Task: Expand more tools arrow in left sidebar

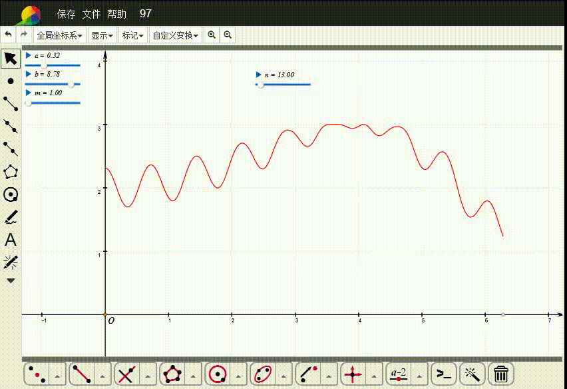Action: [x=11, y=281]
